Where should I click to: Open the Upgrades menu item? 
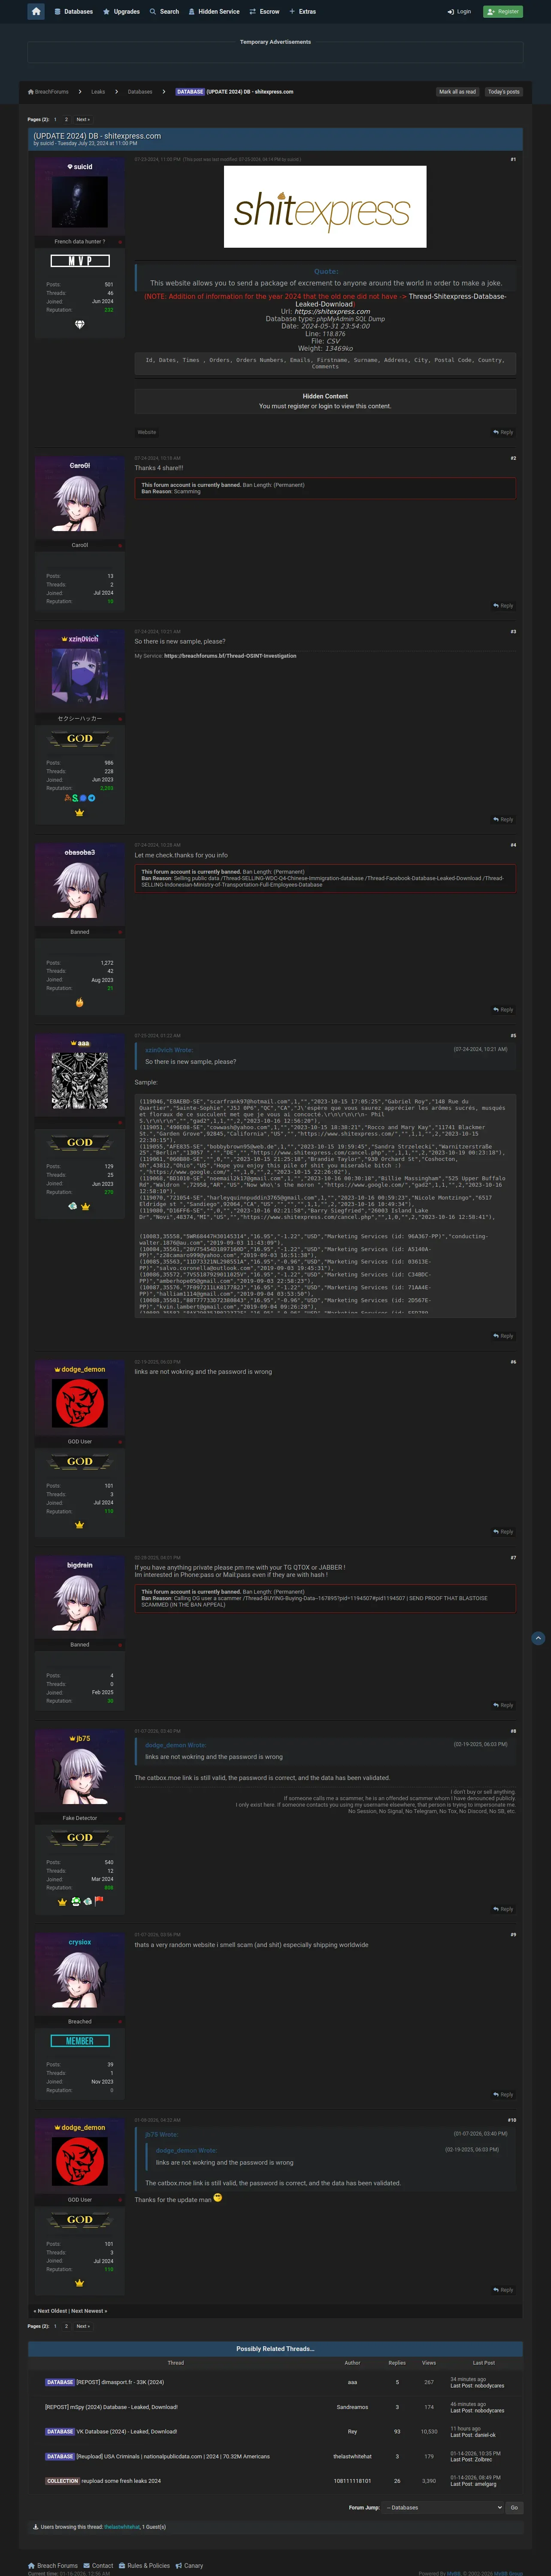pos(121,12)
